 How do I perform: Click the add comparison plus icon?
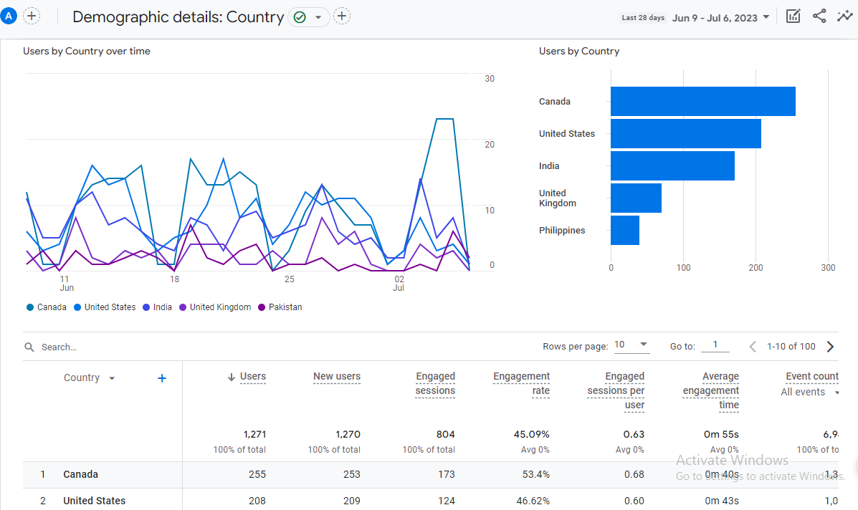(x=32, y=16)
